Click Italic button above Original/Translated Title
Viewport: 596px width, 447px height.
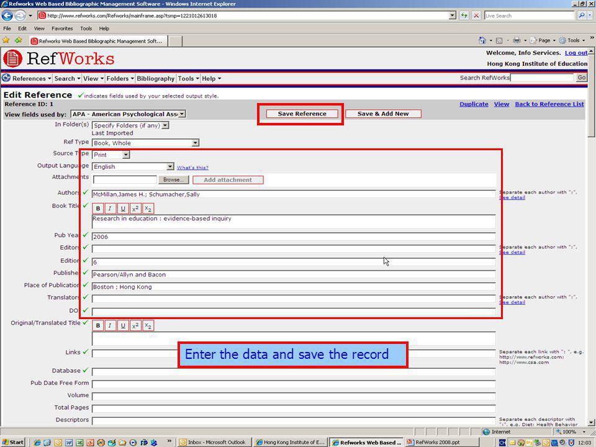pyautogui.click(x=111, y=326)
